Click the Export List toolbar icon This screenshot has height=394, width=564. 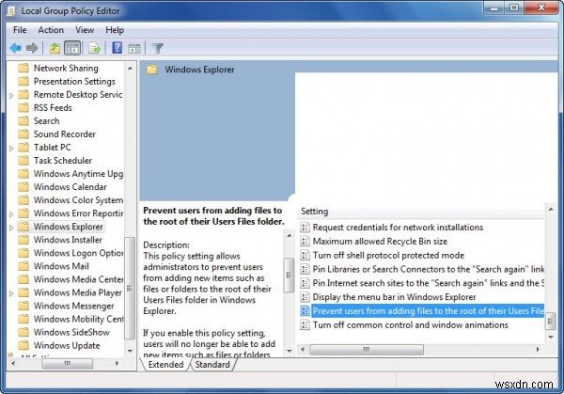coord(95,48)
